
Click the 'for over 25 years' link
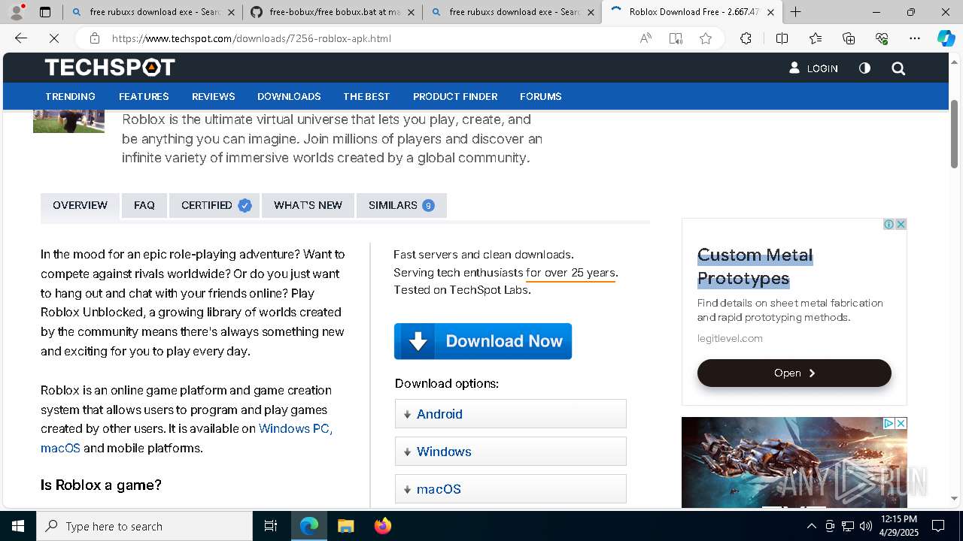pyautogui.click(x=570, y=273)
